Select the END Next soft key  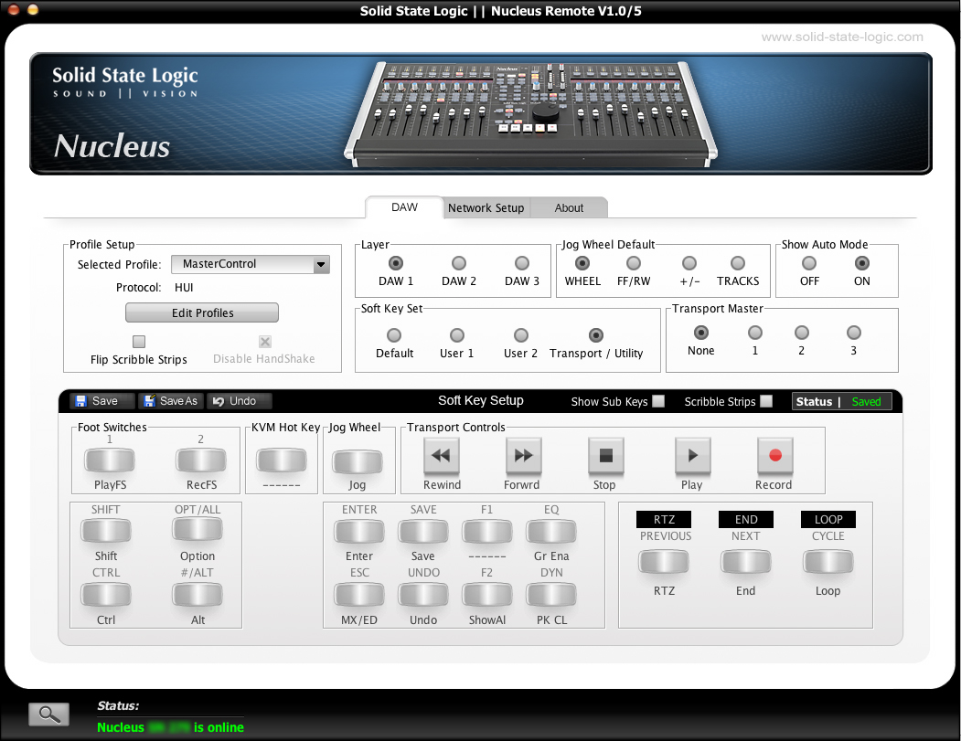point(746,562)
